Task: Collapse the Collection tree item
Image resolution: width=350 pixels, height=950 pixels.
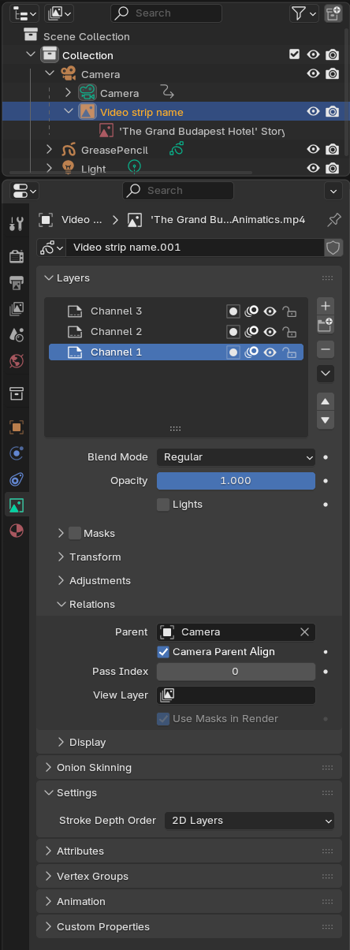Action: (x=31, y=55)
